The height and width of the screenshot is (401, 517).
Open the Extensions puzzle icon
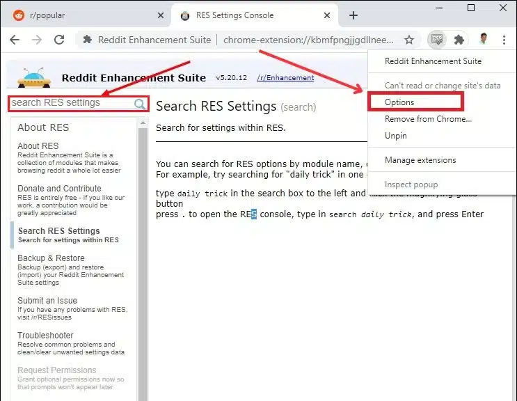pyautogui.click(x=459, y=40)
